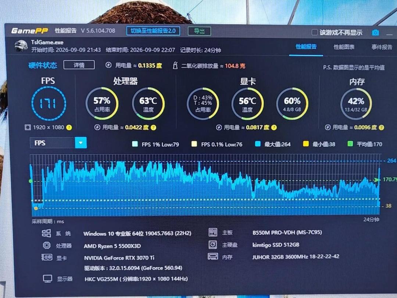Click the help icon beside 0.0817 度
The image size is (397, 298).
click(x=274, y=127)
